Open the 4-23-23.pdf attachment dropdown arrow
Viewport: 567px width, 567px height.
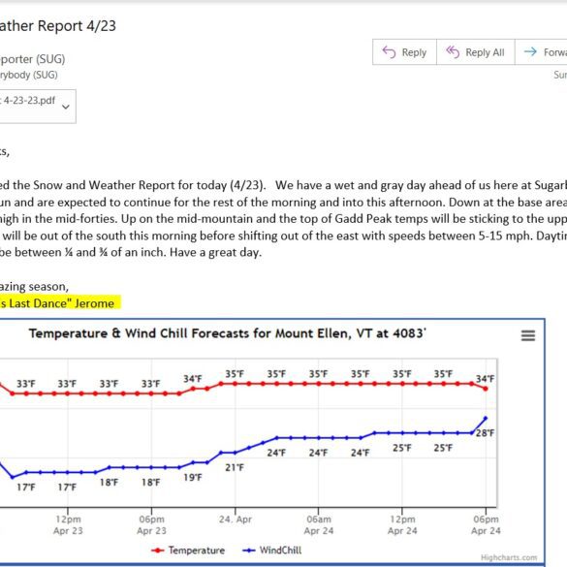pyautogui.click(x=66, y=107)
